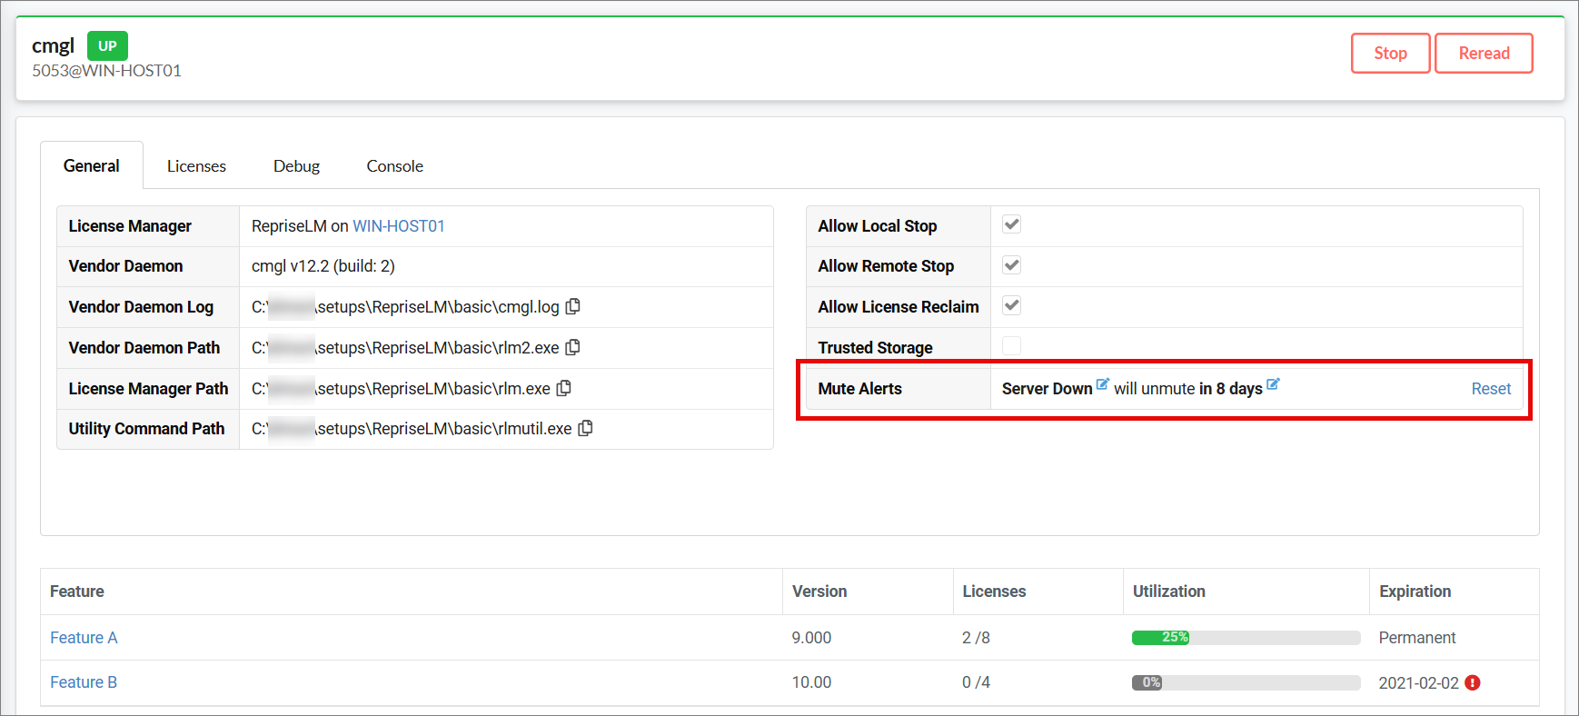Screen dimensions: 1579x716
Task: Click the UP status badge
Action: click(x=107, y=45)
